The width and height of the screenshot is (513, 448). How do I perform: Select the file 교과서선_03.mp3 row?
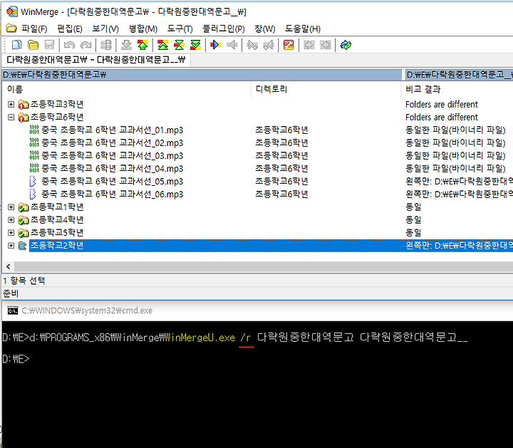tap(113, 156)
